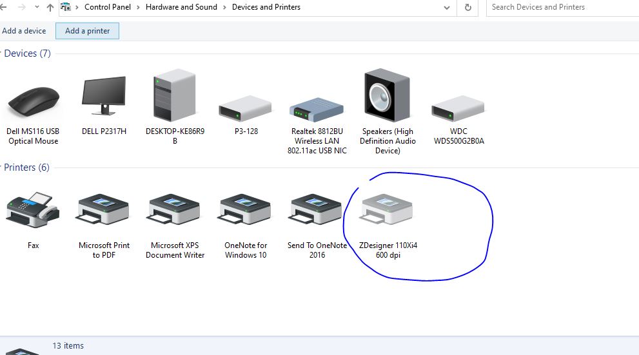The width and height of the screenshot is (639, 355).
Task: Refresh the Devices and Printers view
Action: pos(468,7)
